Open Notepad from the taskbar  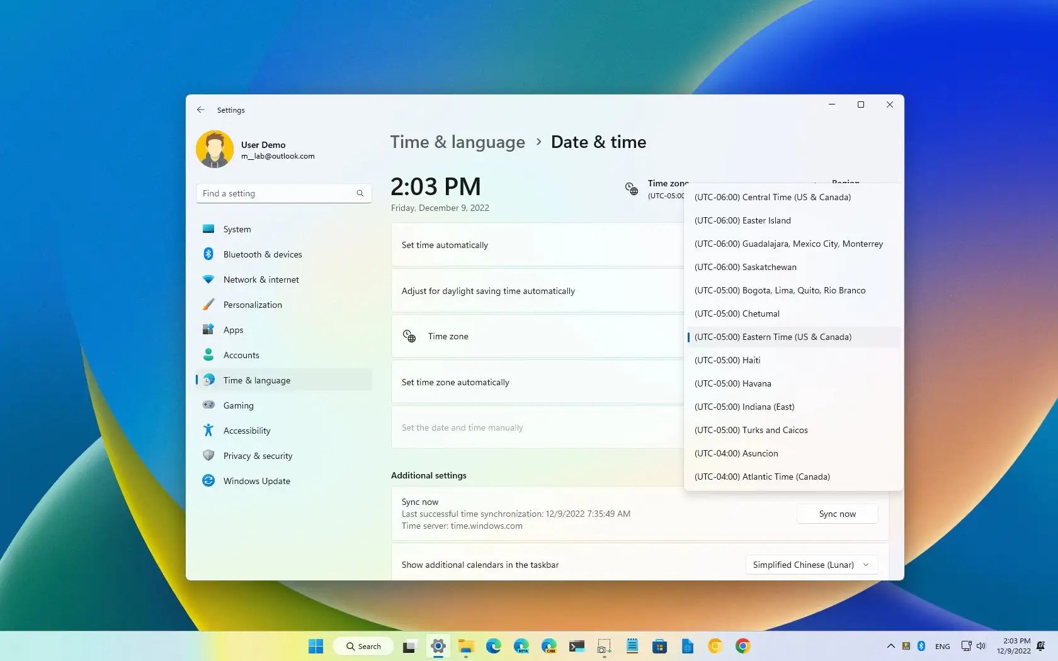click(632, 646)
